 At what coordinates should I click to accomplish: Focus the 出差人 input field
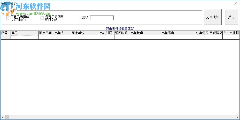(x=102, y=18)
